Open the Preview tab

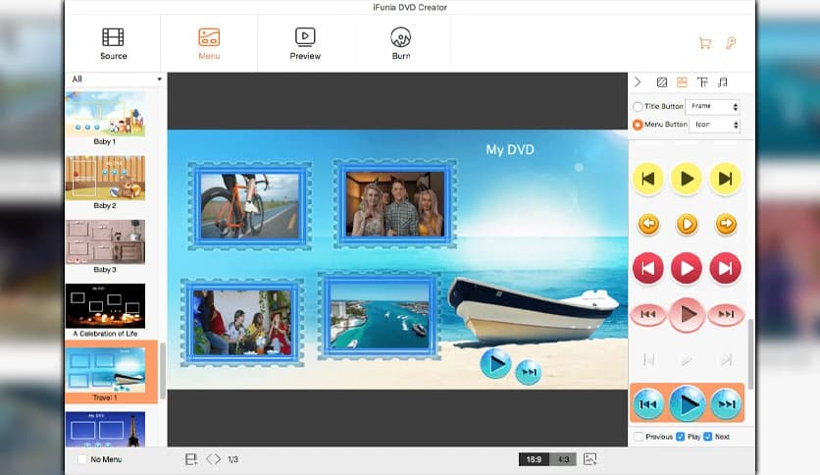coord(305,43)
